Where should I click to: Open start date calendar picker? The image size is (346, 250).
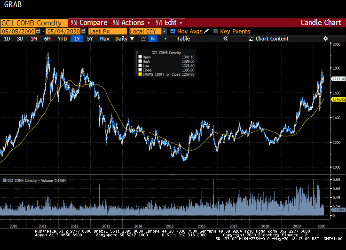pos(38,31)
